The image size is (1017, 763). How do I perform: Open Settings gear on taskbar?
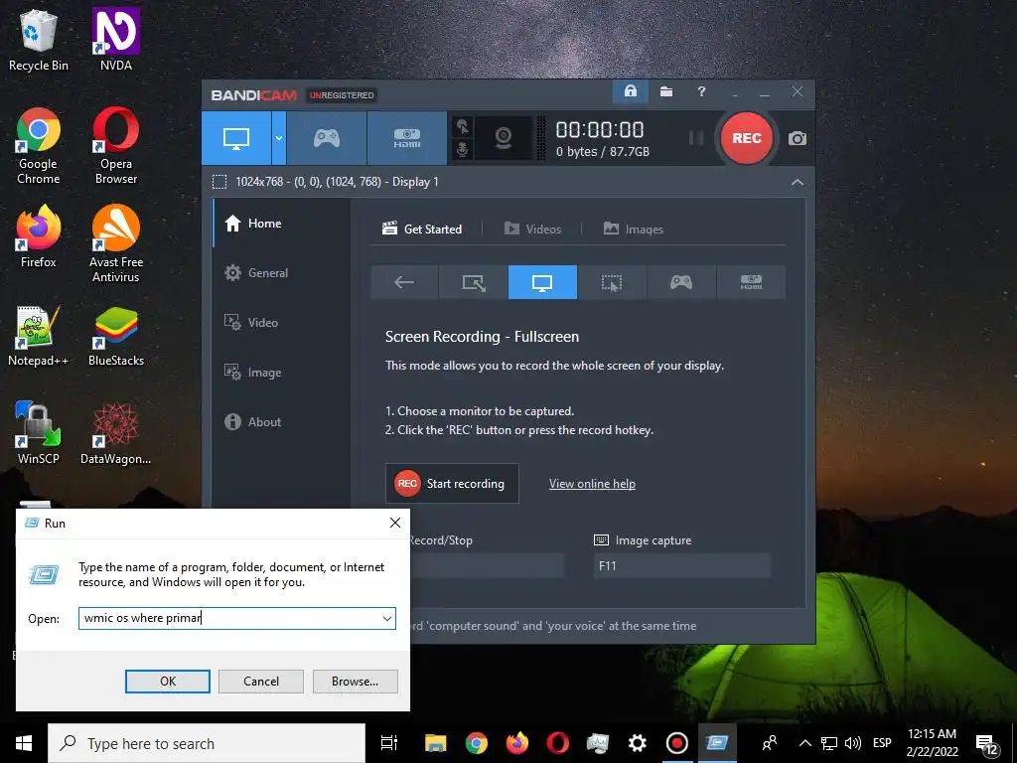click(x=637, y=743)
